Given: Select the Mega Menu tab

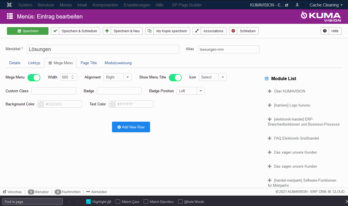Looking at the screenshot, I should pyautogui.click(x=60, y=63).
